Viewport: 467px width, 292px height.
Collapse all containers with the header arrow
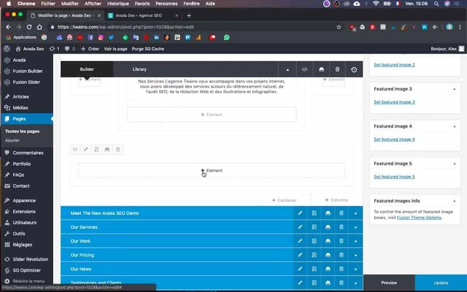coord(287,69)
